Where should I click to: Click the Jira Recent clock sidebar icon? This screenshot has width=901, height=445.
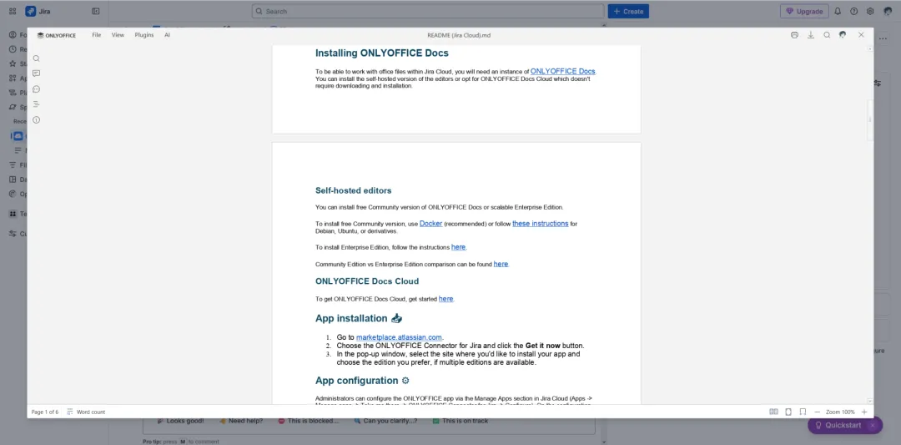[13, 49]
